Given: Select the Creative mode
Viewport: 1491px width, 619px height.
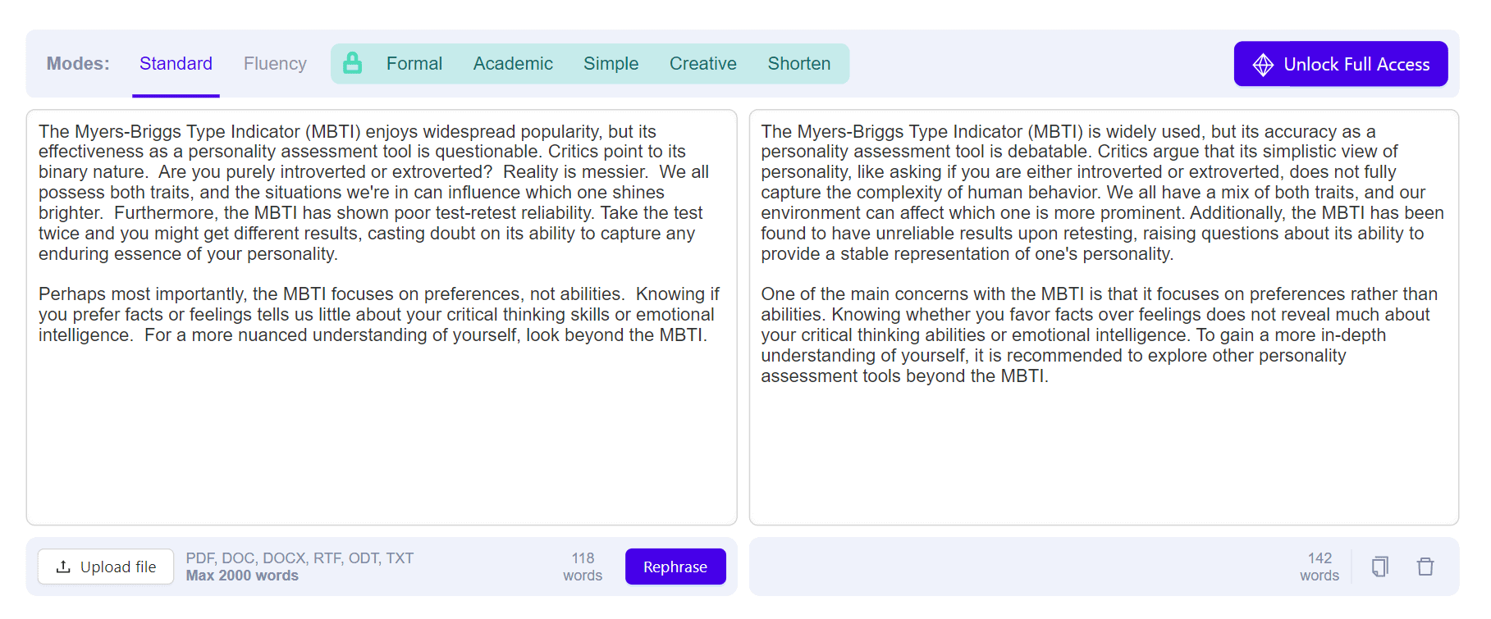Looking at the screenshot, I should point(702,64).
